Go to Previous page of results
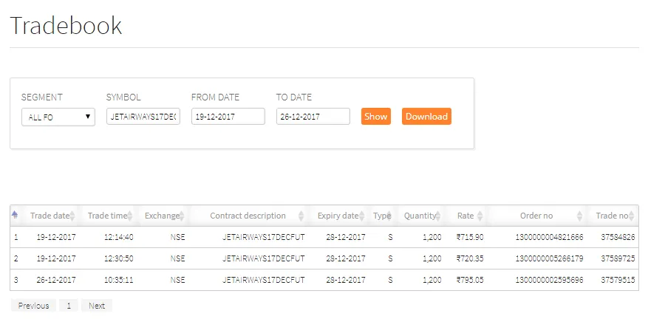The height and width of the screenshot is (333, 665). click(x=33, y=306)
